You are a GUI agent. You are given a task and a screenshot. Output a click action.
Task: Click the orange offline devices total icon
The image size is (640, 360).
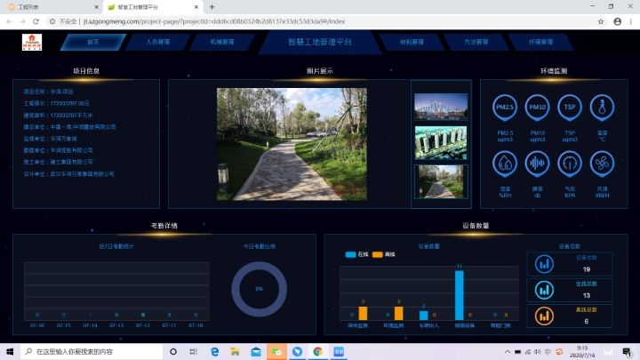coord(541,315)
